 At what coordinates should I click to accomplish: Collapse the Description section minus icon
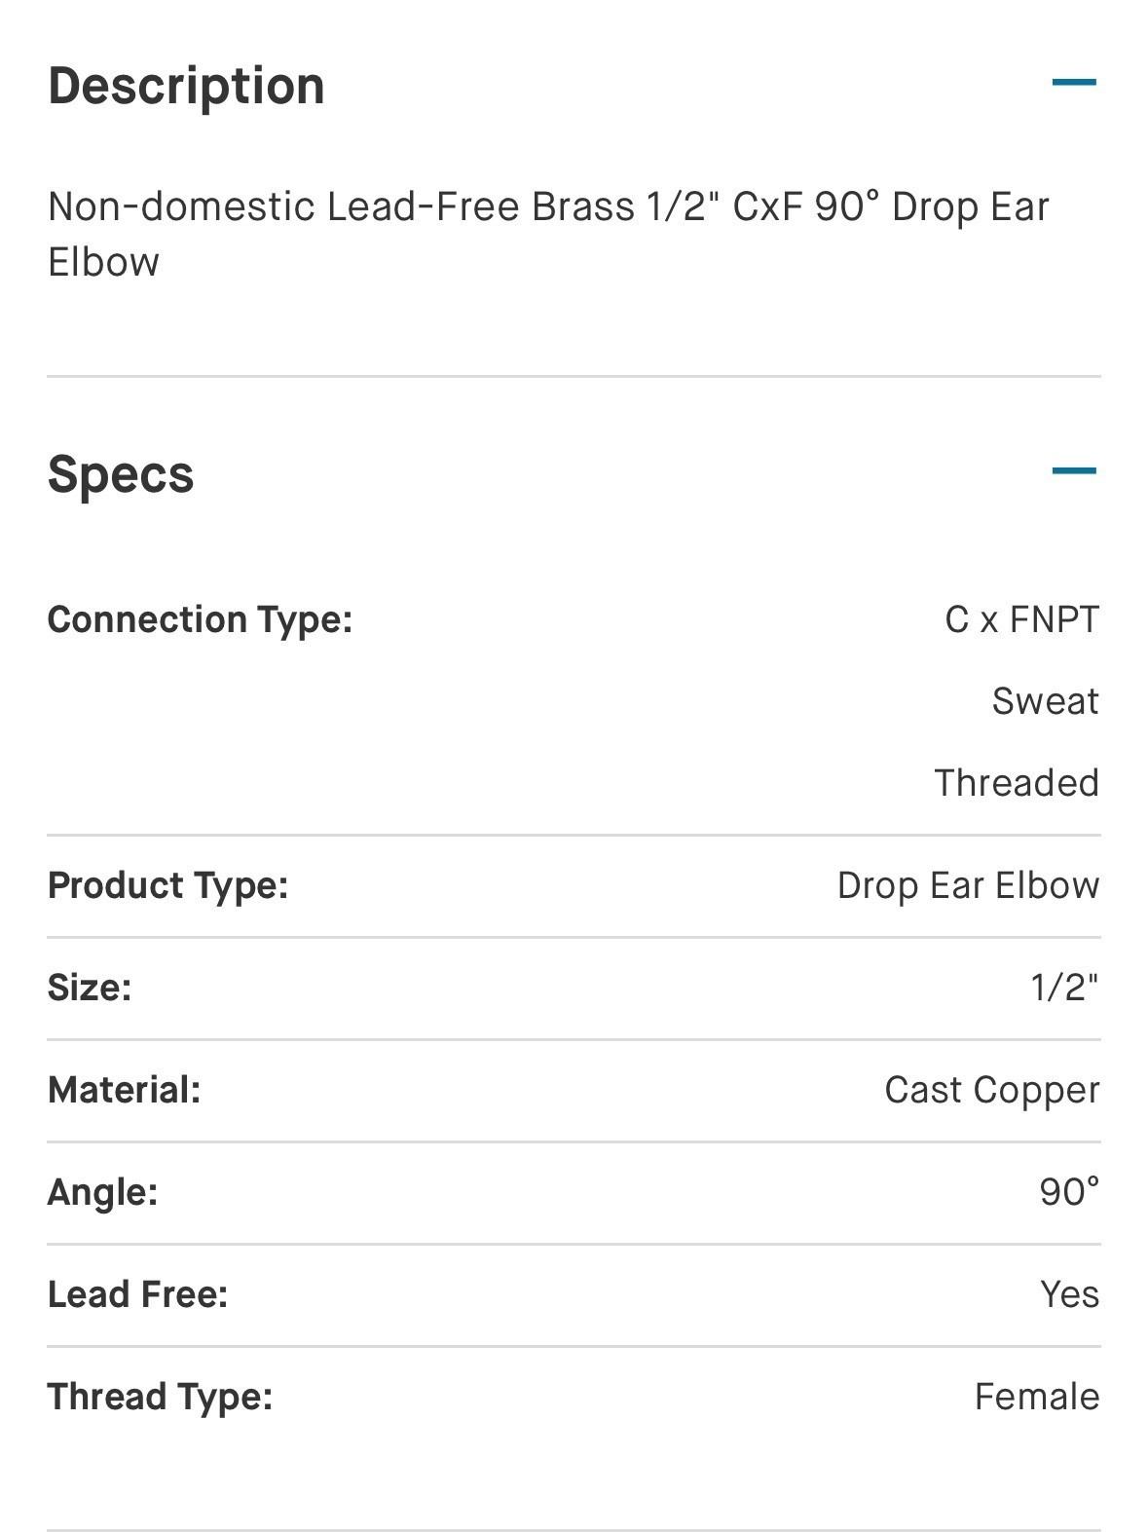(1074, 83)
